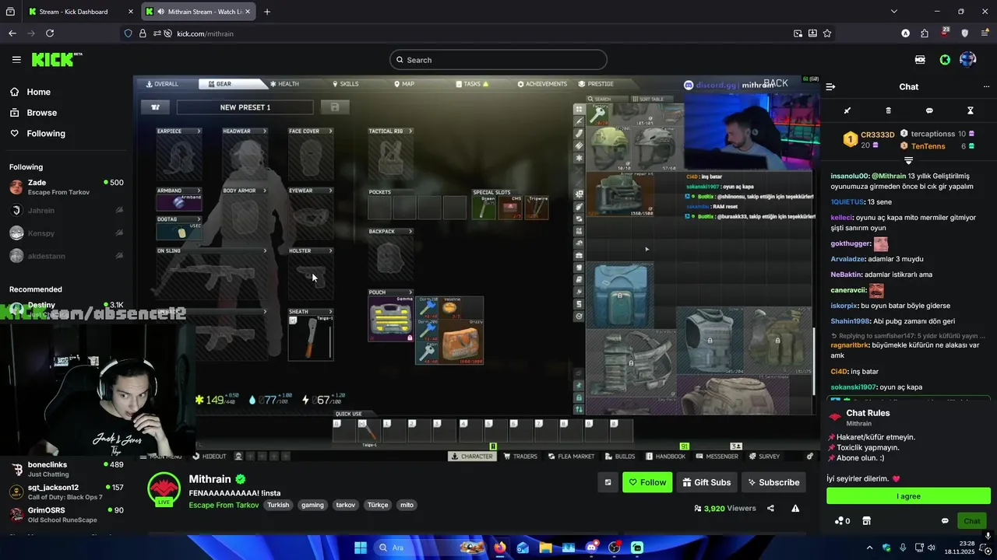997x560 pixels.
Task: Expand the gifters leaderboard arrow
Action: click(x=908, y=160)
